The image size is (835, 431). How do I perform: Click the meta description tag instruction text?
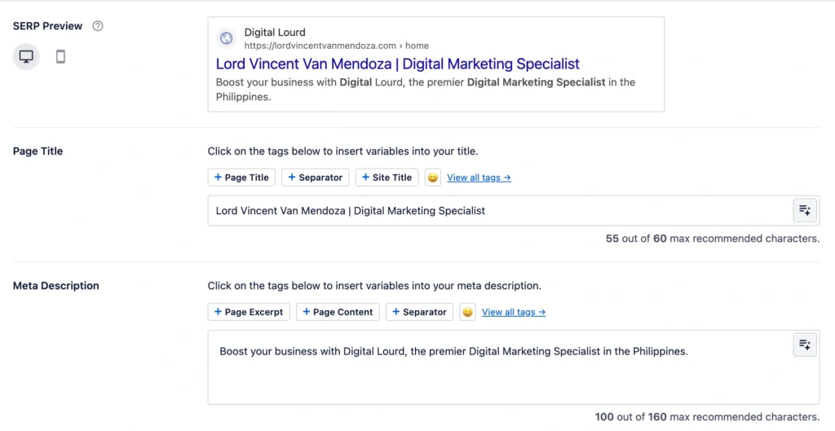point(374,286)
